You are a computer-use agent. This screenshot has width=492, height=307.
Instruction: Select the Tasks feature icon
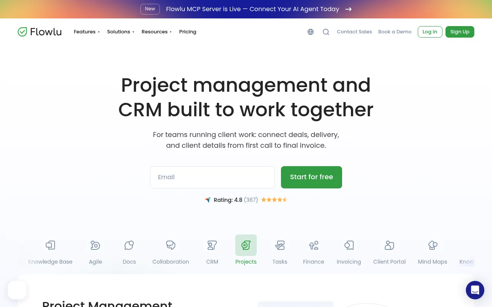tap(280, 245)
